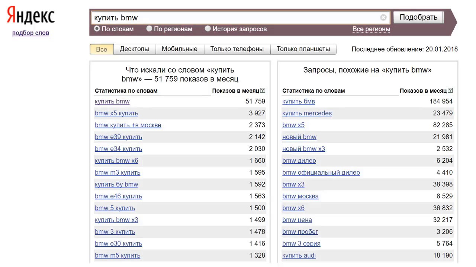Select the value '23 479' for купить mercedes
Screen dimensions: 476x267
[x=443, y=113]
